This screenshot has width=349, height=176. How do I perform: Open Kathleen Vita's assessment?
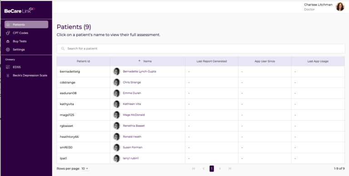click(x=132, y=104)
